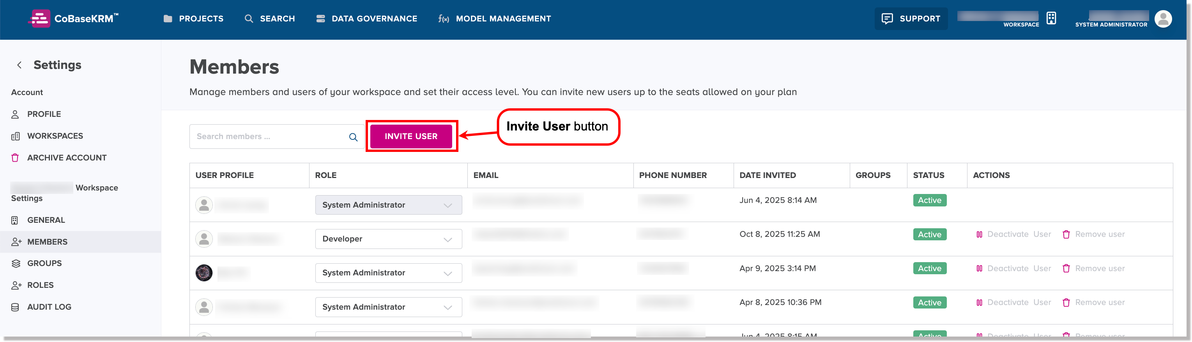Click the Groups layers icon
This screenshot has height=342, width=1192.
(16, 263)
